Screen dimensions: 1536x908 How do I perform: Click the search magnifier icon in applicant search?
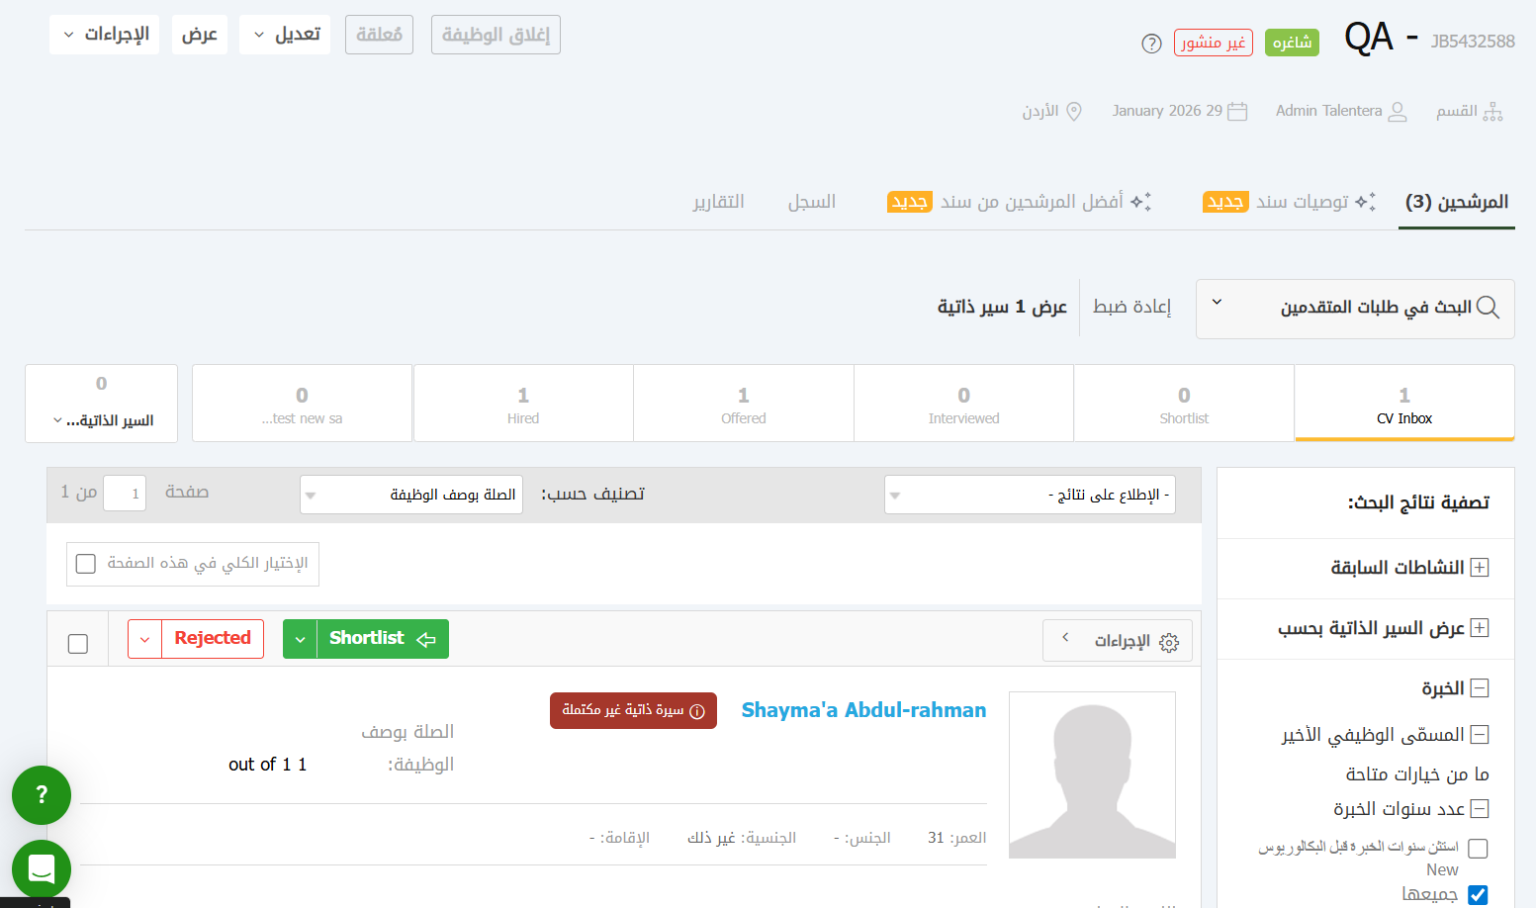(x=1488, y=309)
